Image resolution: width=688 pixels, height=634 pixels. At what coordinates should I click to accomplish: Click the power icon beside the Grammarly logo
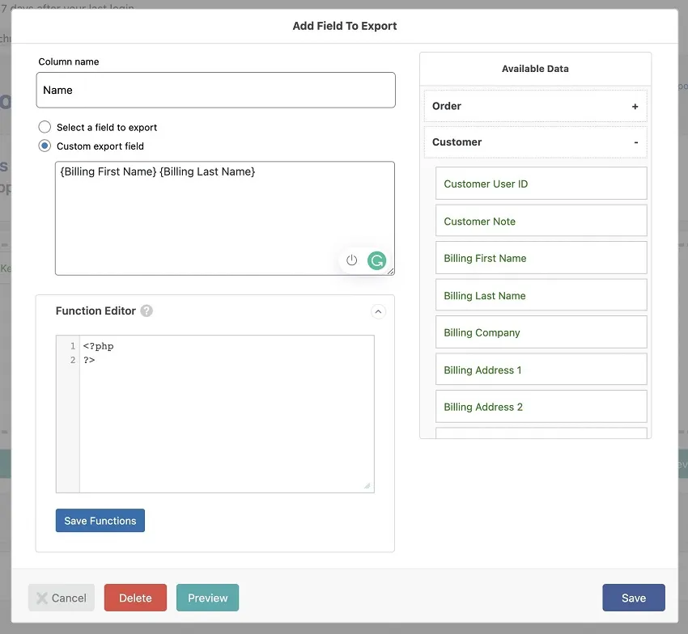pos(352,260)
